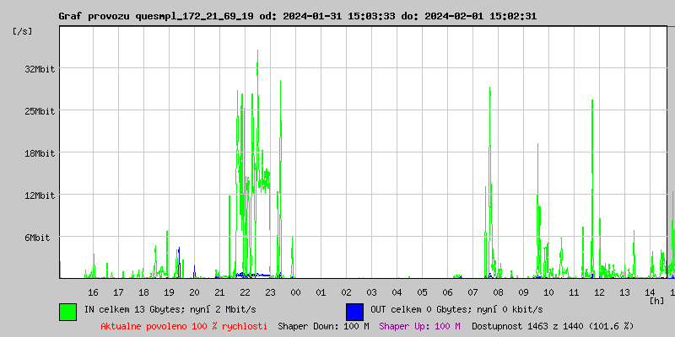Click the hour 16 marker on time axis
675x337 pixels.
click(x=93, y=292)
